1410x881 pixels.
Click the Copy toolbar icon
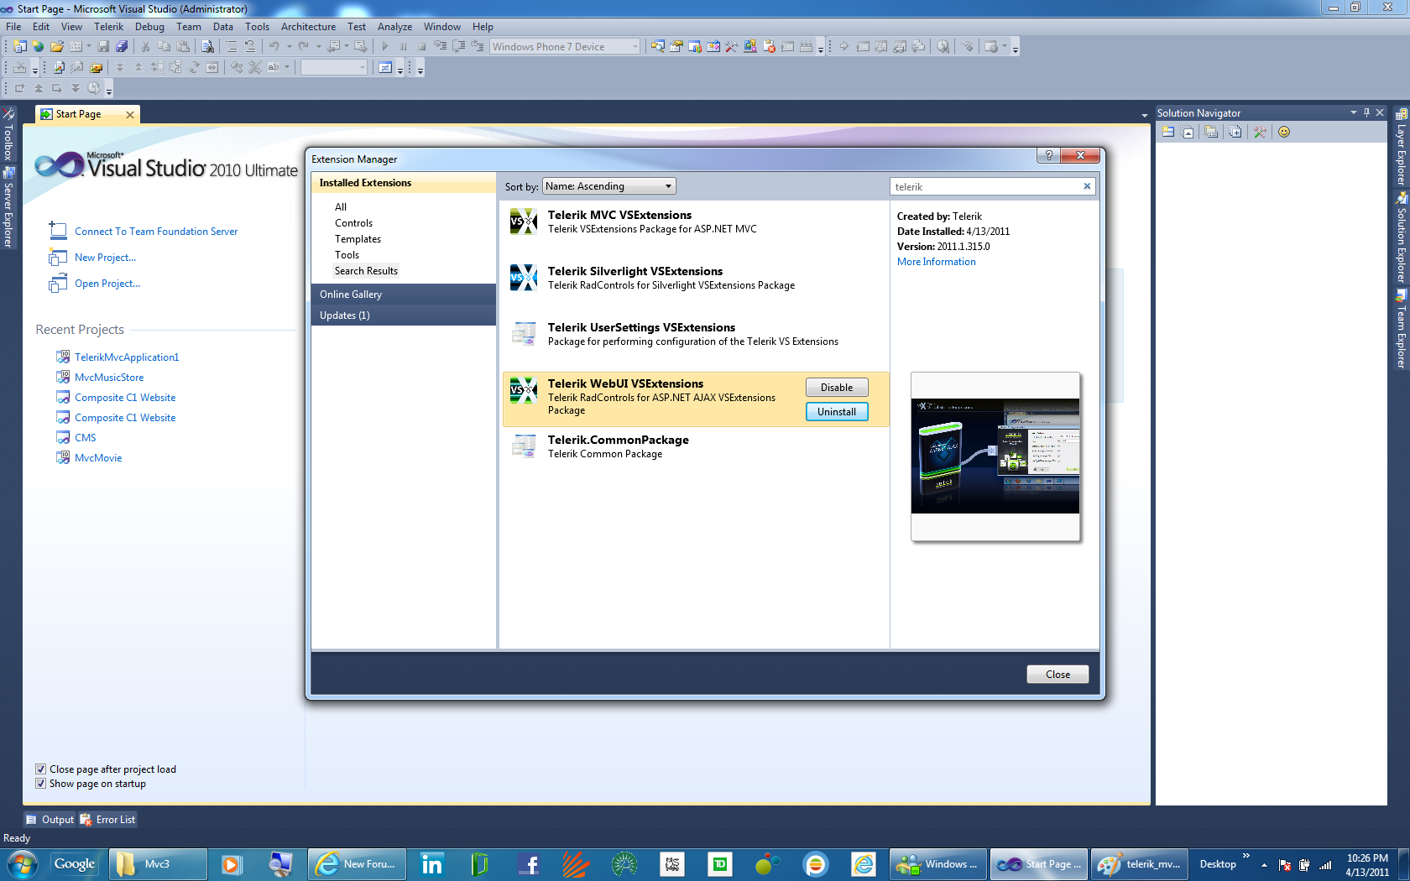[164, 47]
